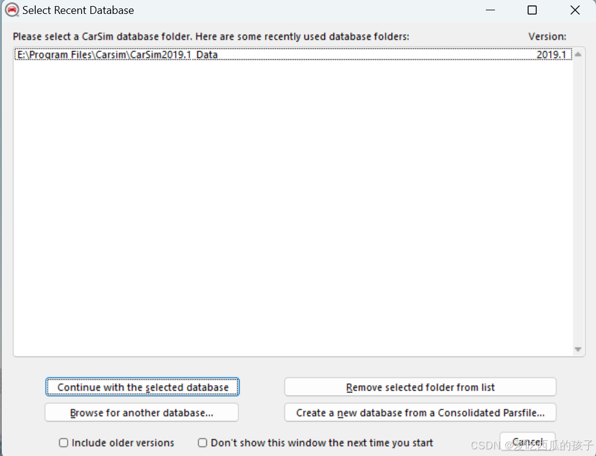The image size is (596, 456).
Task: Check Don't show this window next time
Action: [x=203, y=443]
